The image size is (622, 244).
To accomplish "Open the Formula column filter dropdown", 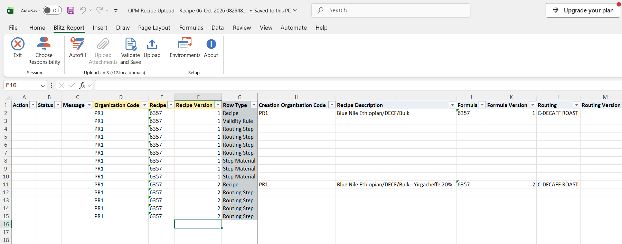I will (482, 105).
